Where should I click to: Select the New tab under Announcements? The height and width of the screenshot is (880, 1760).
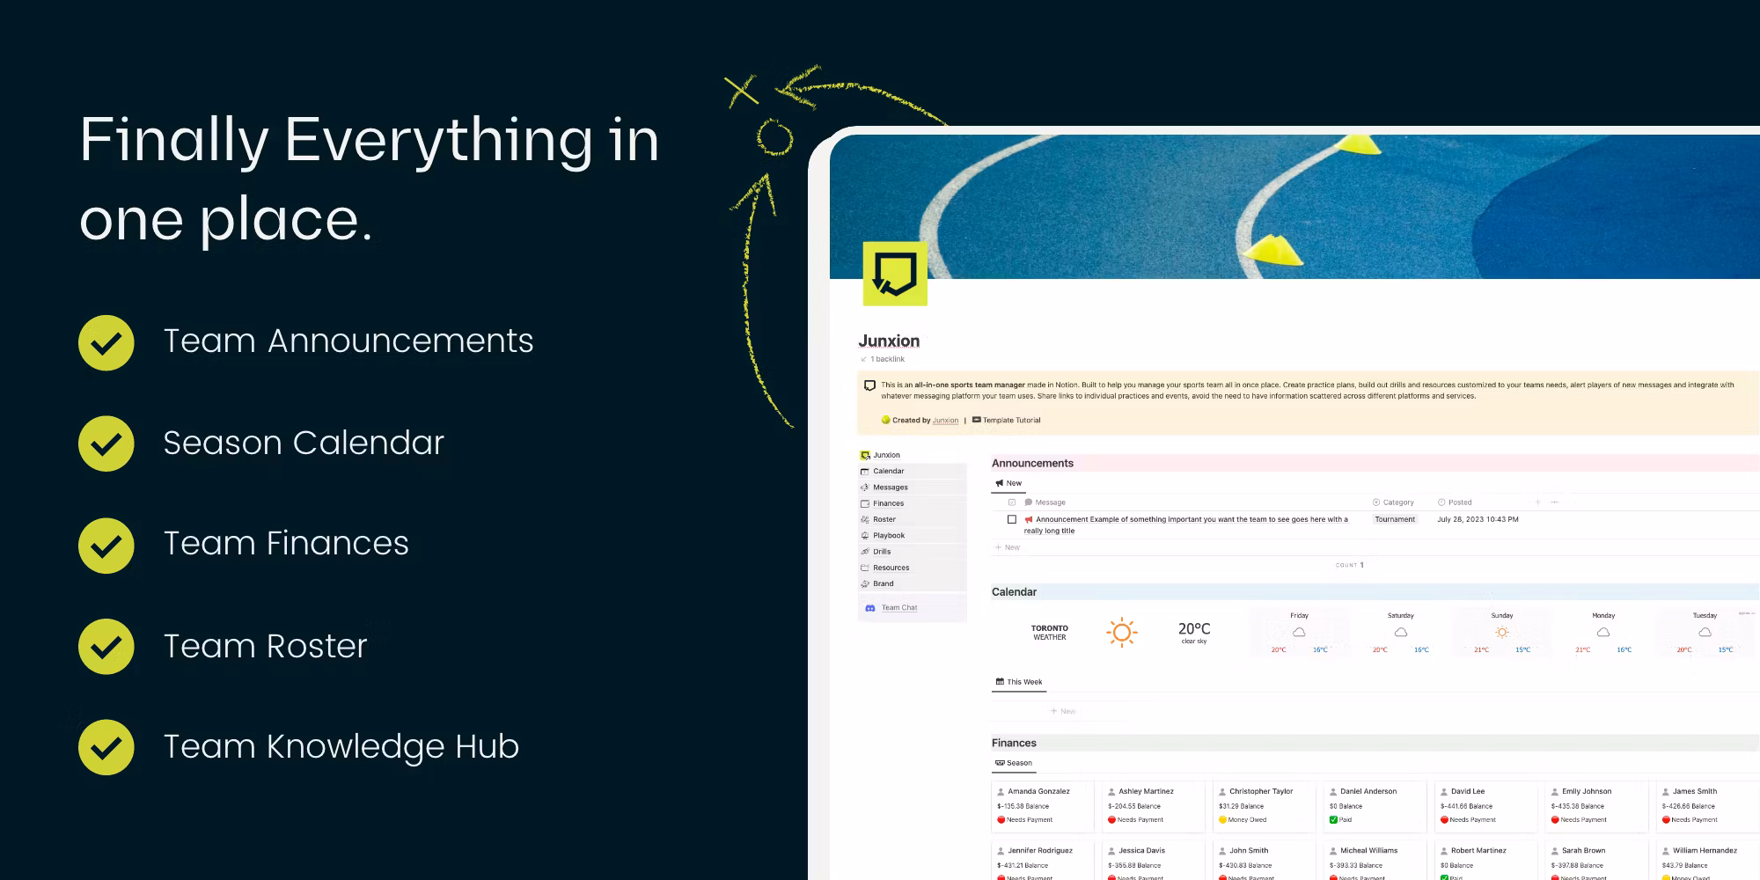pyautogui.click(x=1008, y=483)
